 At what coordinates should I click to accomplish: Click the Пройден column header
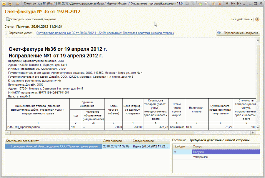(182, 147)
